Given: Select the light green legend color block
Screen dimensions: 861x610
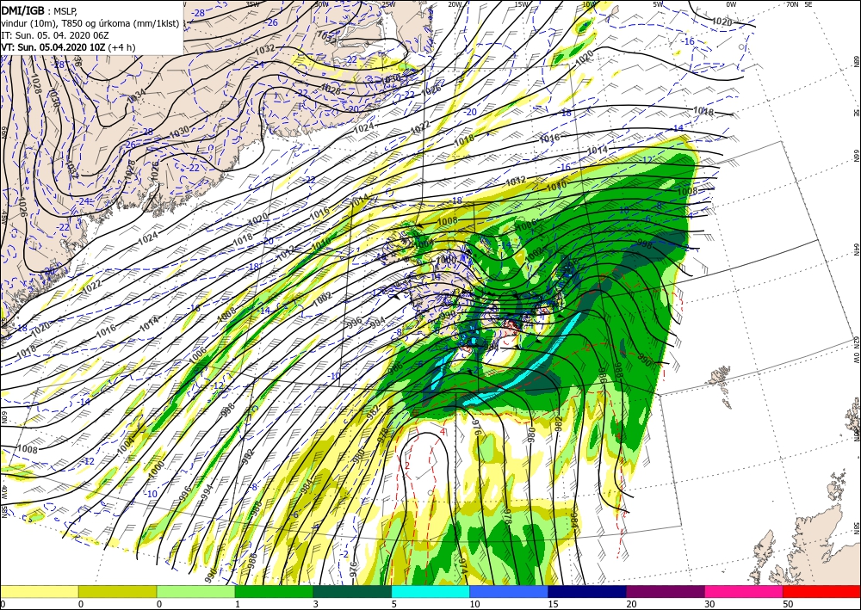Looking at the screenshot, I should (x=195, y=592).
